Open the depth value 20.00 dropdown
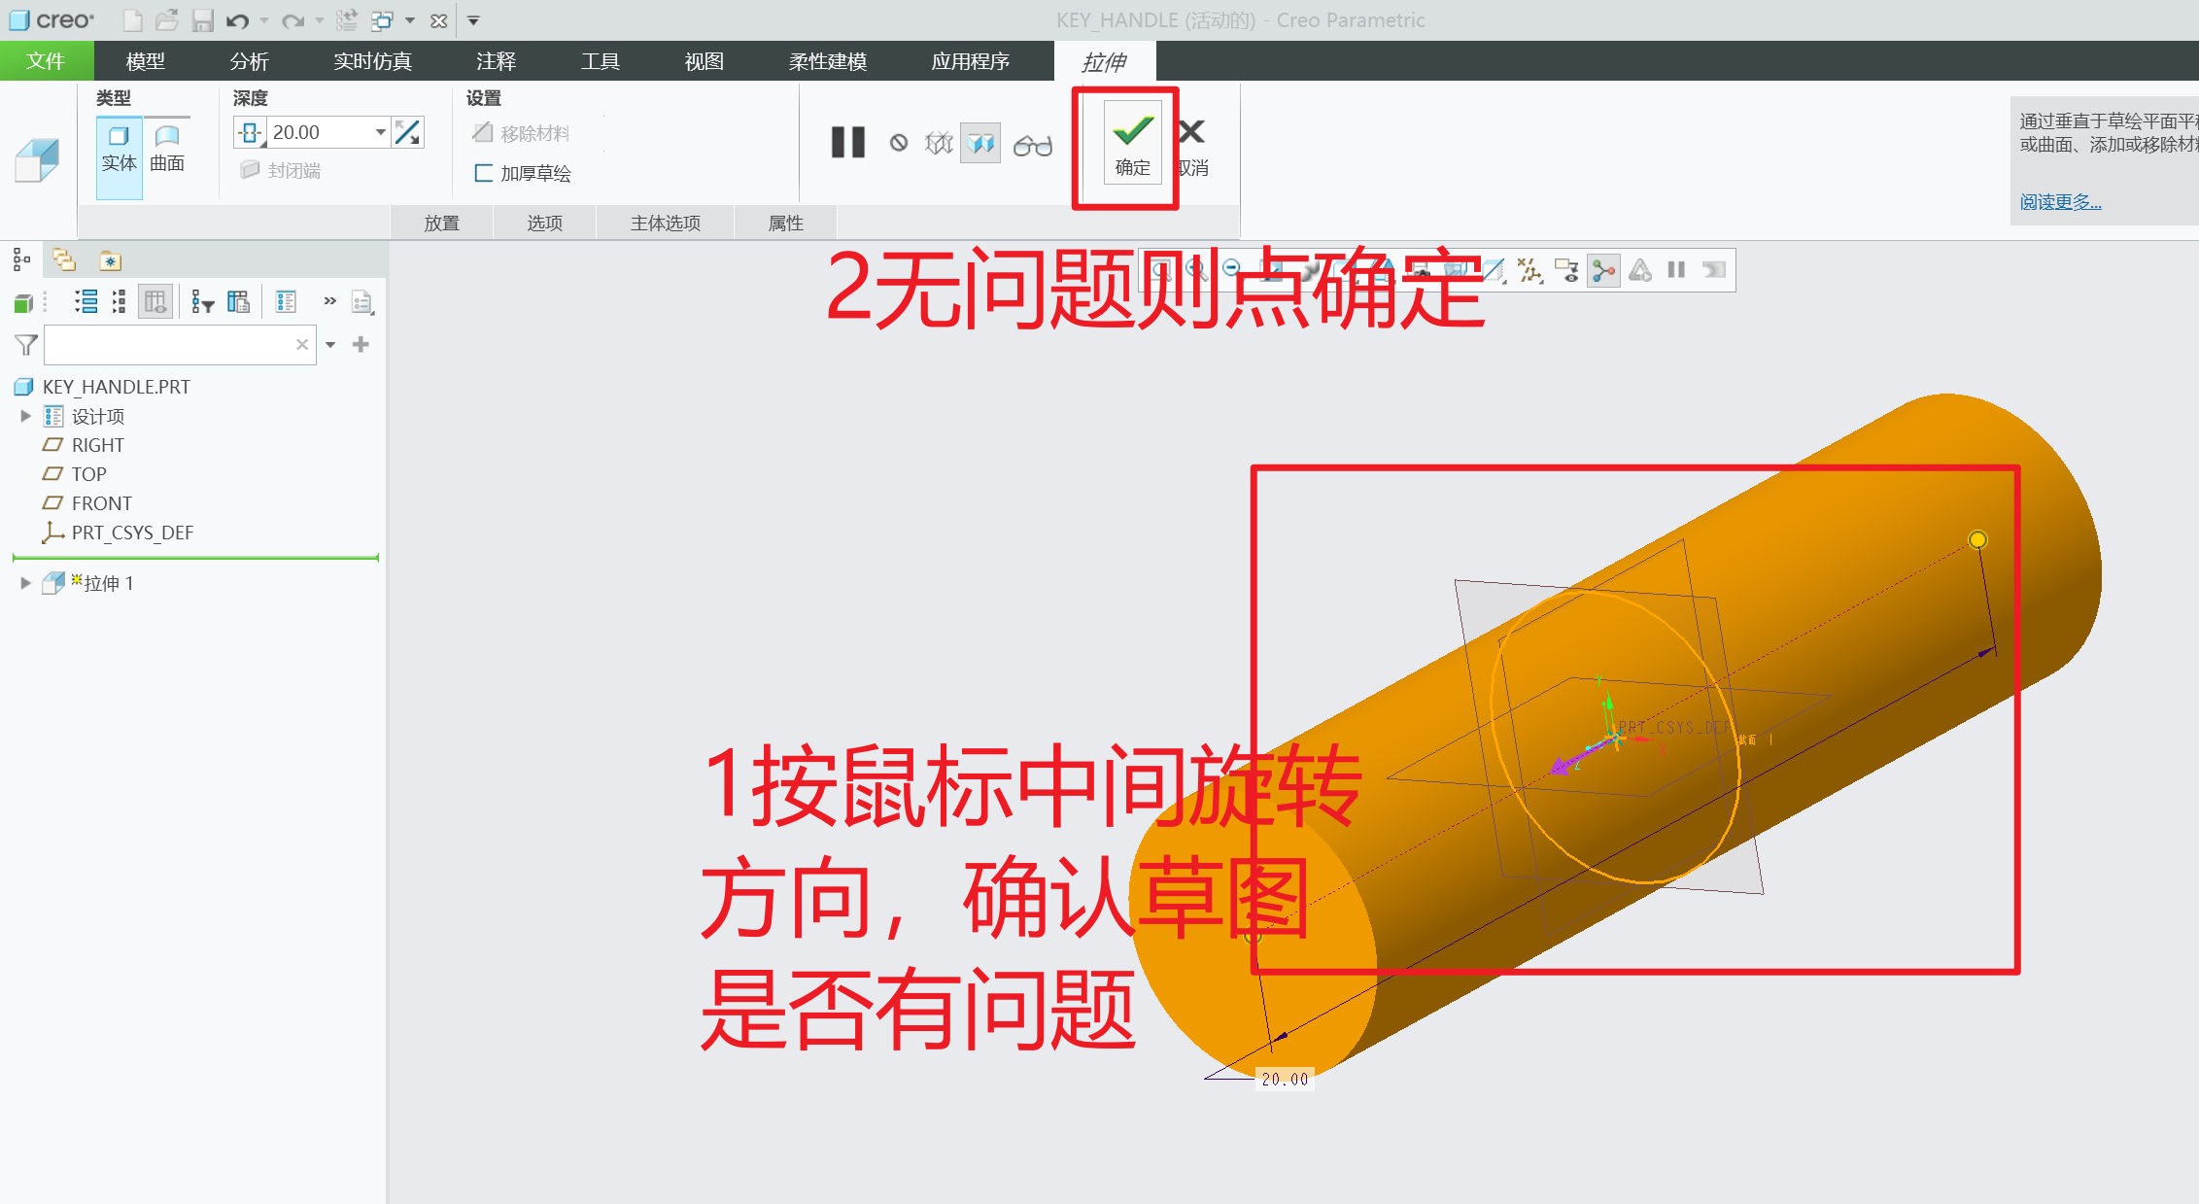 (381, 131)
